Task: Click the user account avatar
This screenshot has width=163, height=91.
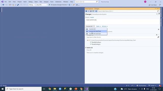Action: pos(145,2)
